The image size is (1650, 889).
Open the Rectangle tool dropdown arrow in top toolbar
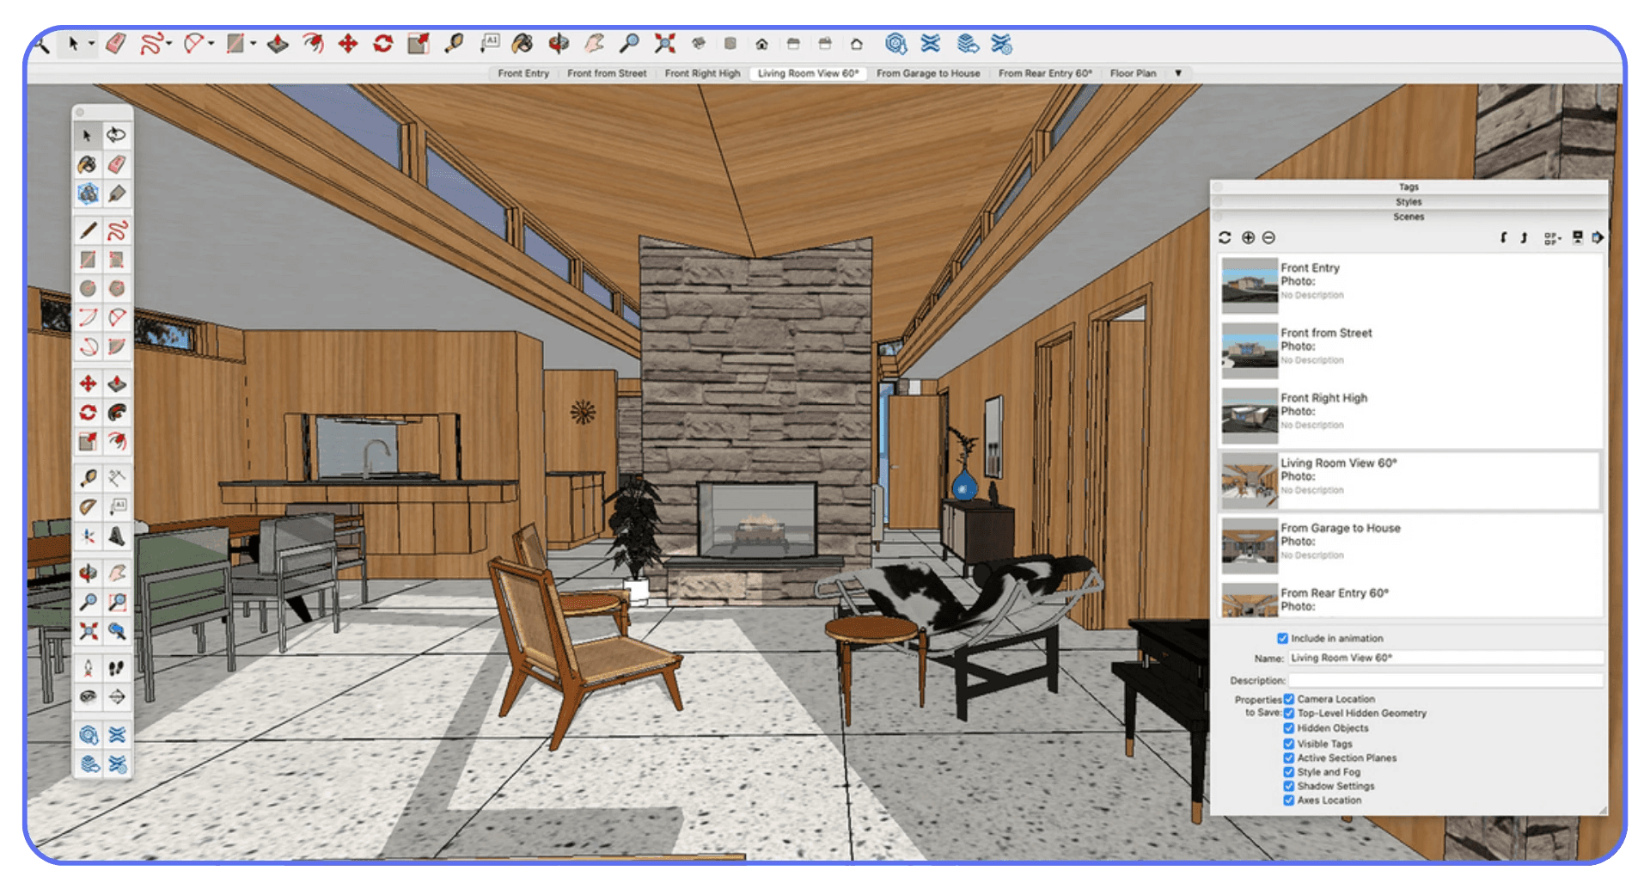[x=254, y=44]
